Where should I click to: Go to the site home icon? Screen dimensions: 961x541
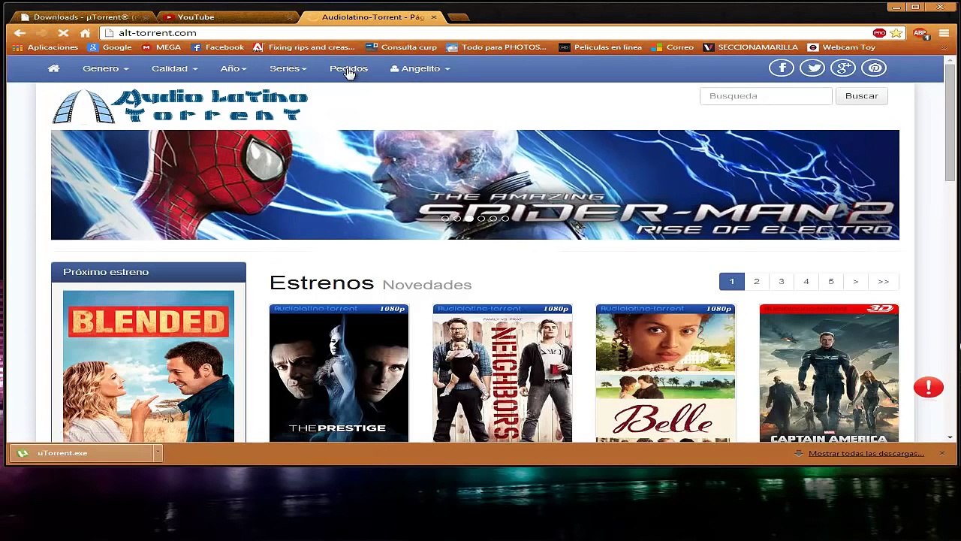53,68
